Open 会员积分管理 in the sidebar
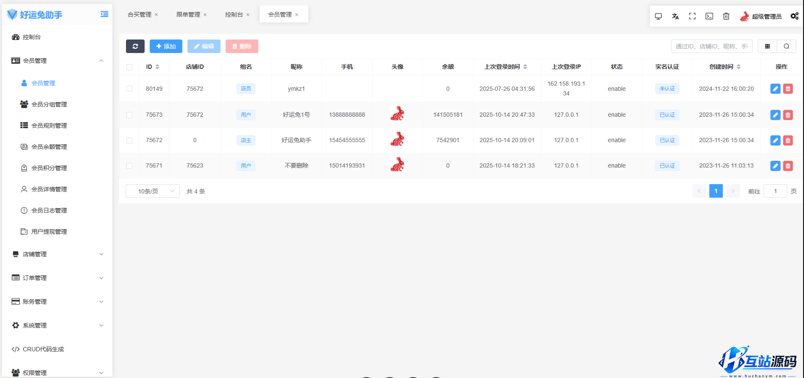The width and height of the screenshot is (804, 378). (x=57, y=168)
